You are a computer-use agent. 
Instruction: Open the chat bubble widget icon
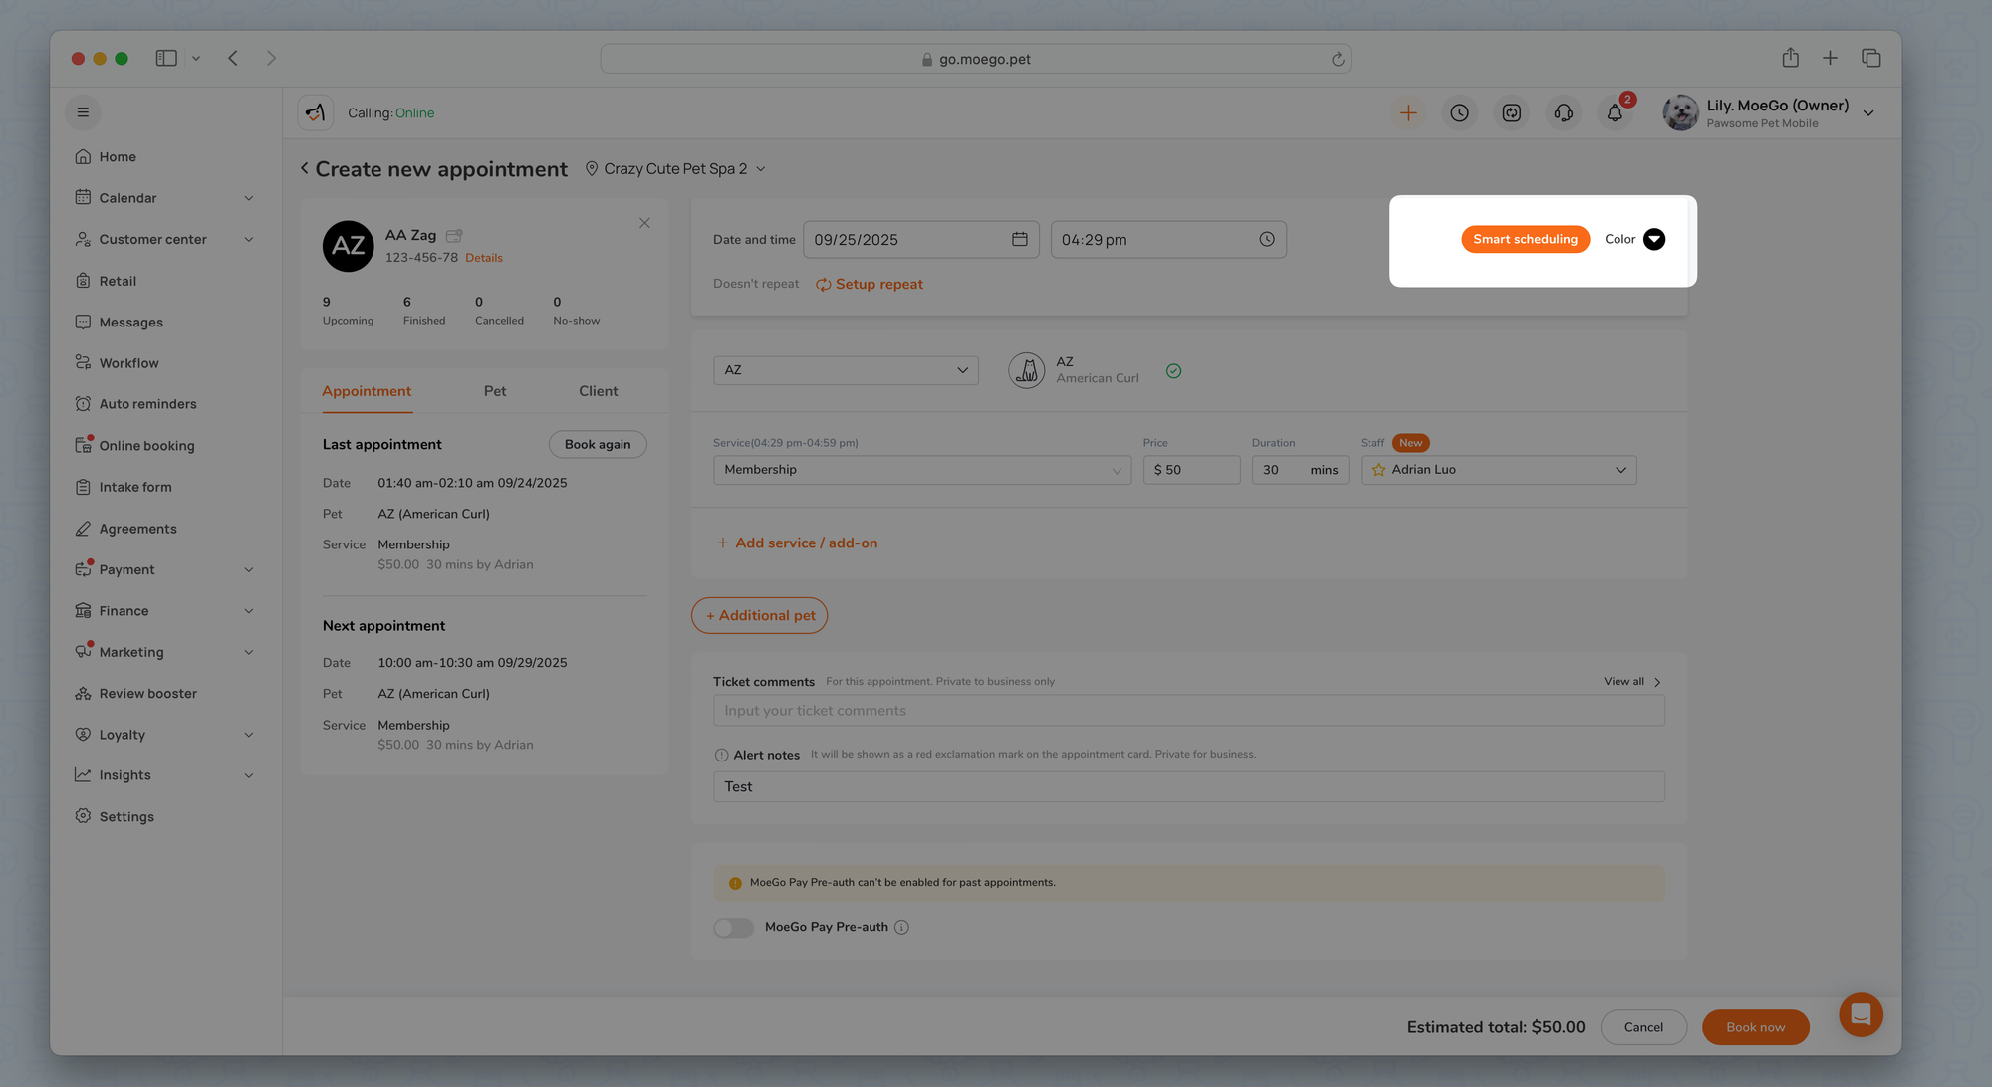(x=1860, y=1014)
